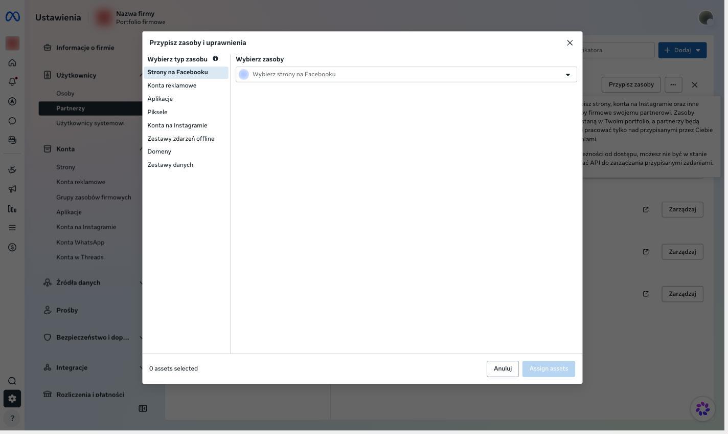Click the Przypisz zasoby button behind dialog
Viewport: 728px width, 434px height.
tap(631, 85)
